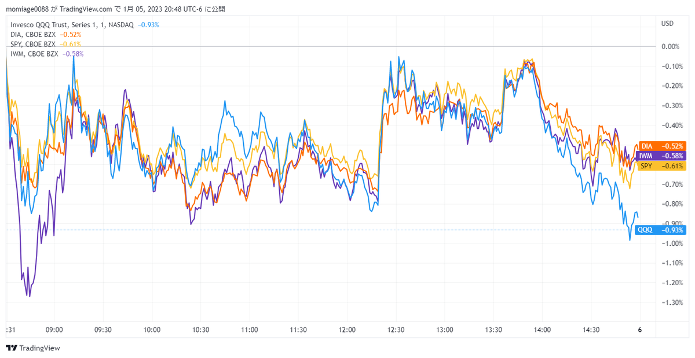Click the USD currency label on price axis
Screen dimensions: 695x358
click(667, 24)
